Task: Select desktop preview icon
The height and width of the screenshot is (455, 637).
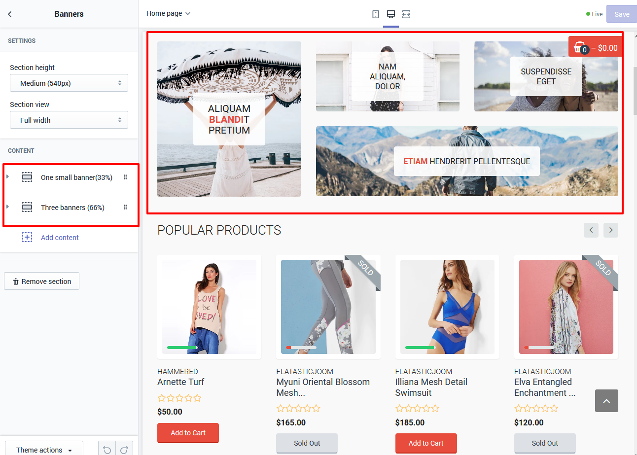Action: point(391,14)
